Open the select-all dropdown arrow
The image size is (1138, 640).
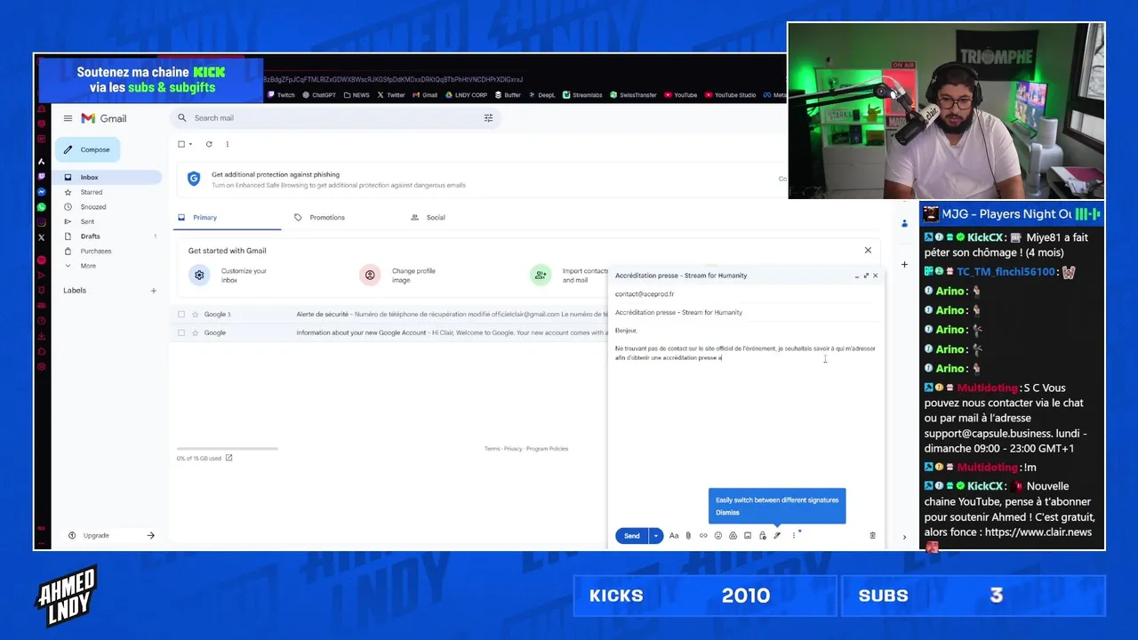190,144
